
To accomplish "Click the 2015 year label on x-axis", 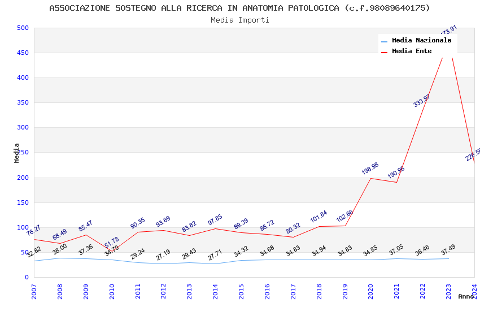I will click(241, 291).
